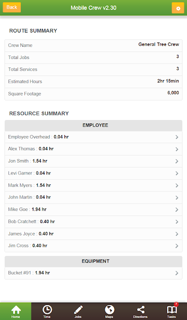The image size is (187, 320).
Task: Expand Jon Smith row chevron
Action: [177, 161]
